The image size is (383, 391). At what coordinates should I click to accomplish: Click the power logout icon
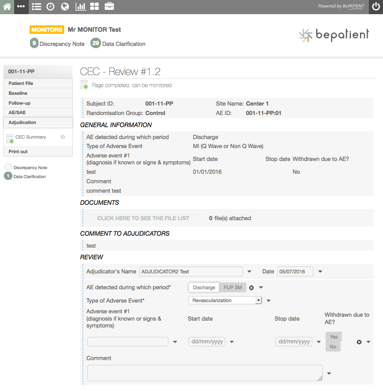click(376, 7)
